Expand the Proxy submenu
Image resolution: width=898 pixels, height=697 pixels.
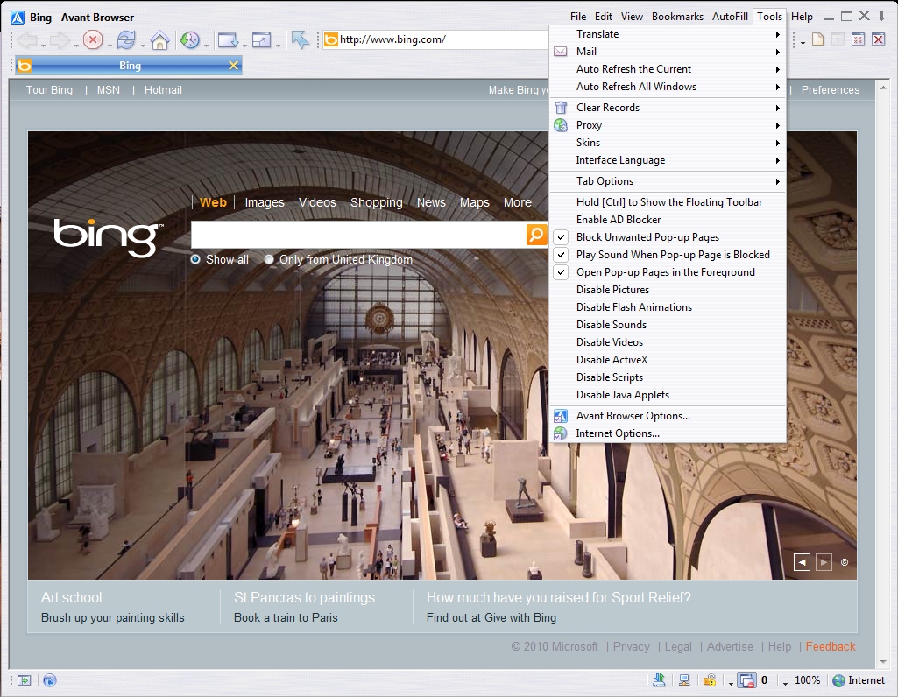point(668,125)
